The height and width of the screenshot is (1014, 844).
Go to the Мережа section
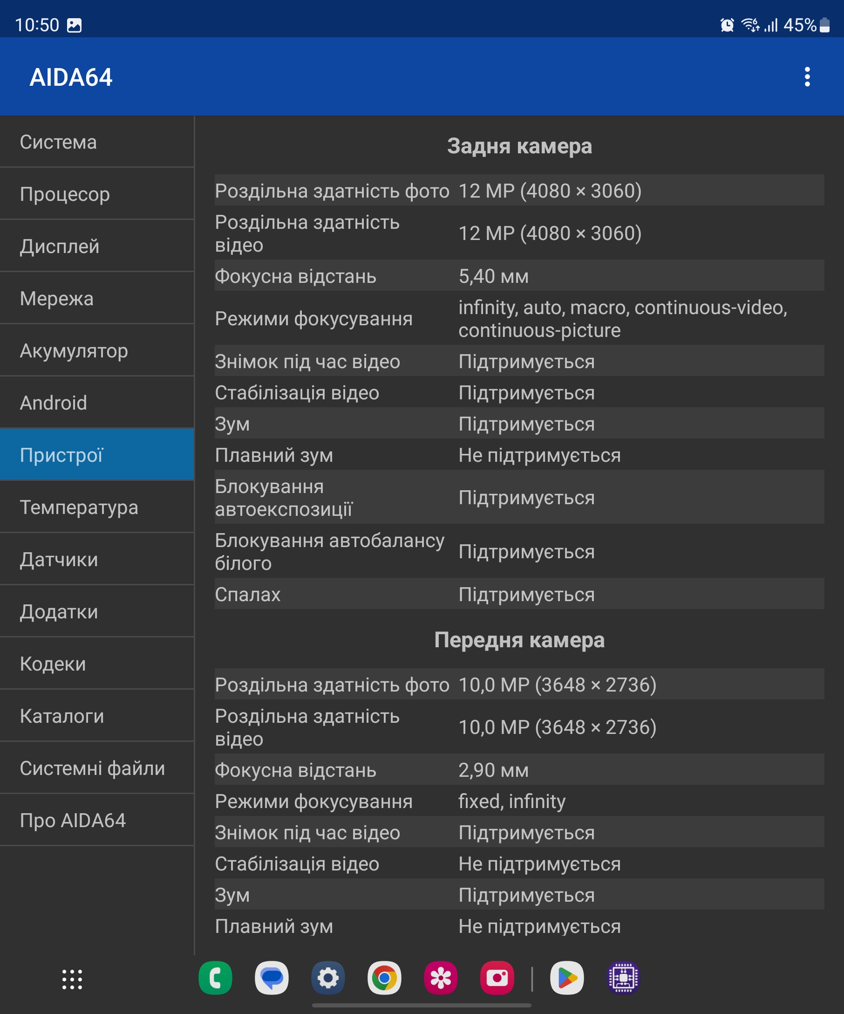97,298
